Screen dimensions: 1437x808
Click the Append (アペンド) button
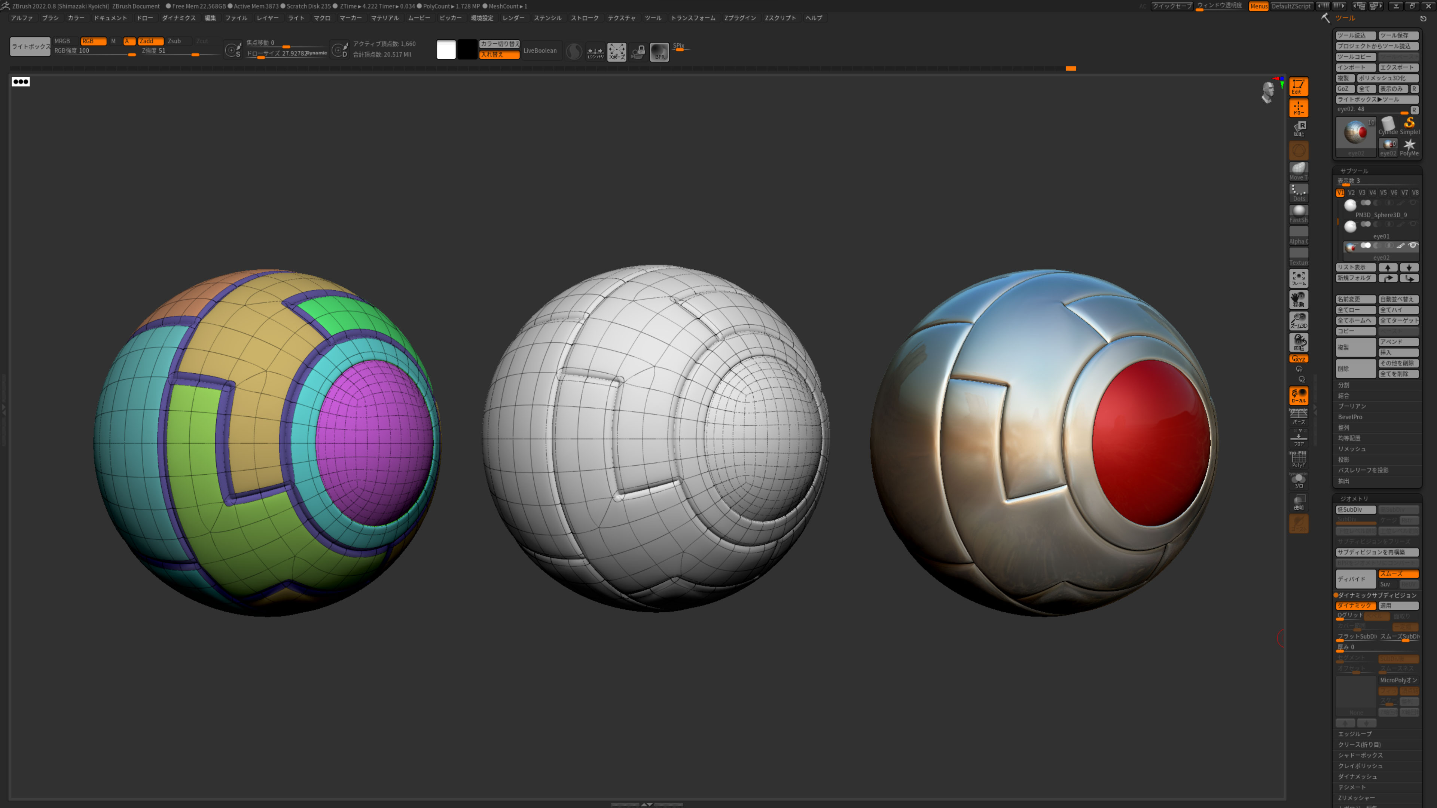coord(1398,342)
